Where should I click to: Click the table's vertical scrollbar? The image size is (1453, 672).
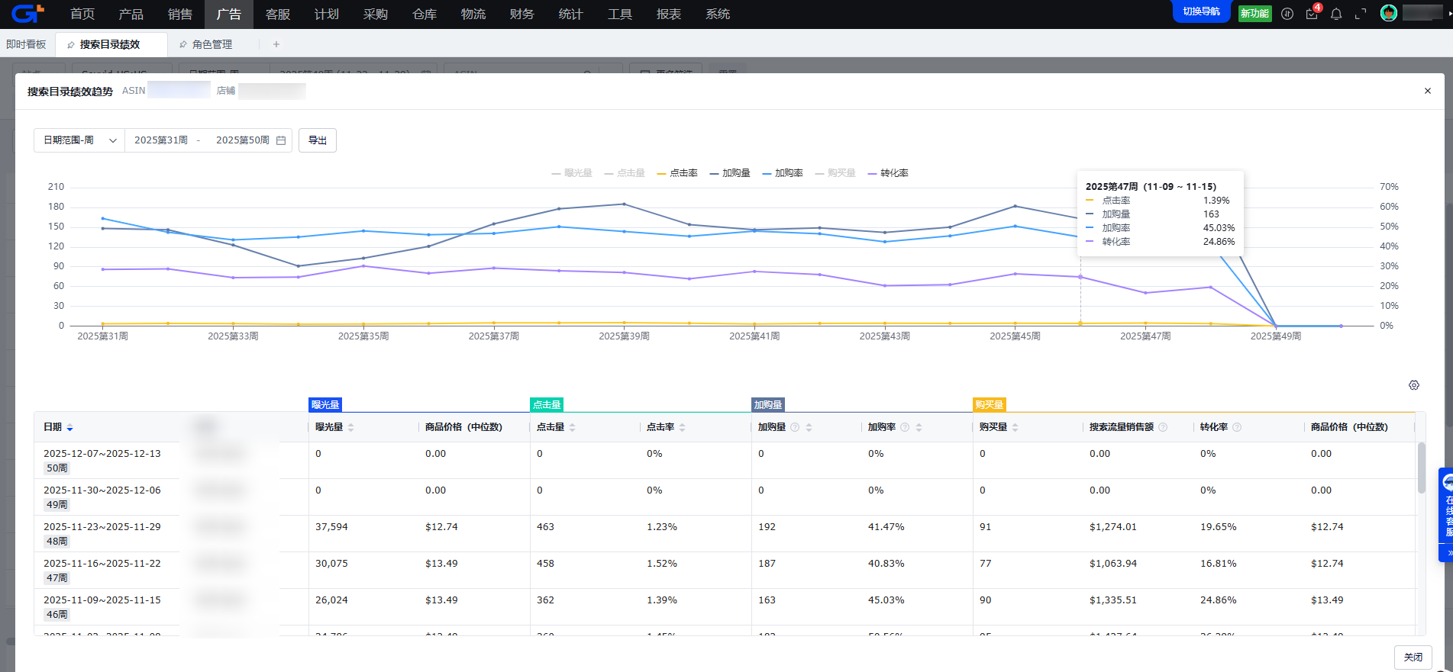point(1421,468)
